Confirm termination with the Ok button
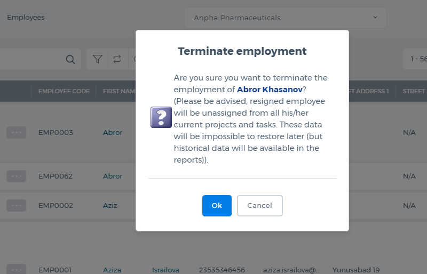Viewport: 427px width, 274px height. coord(217,206)
